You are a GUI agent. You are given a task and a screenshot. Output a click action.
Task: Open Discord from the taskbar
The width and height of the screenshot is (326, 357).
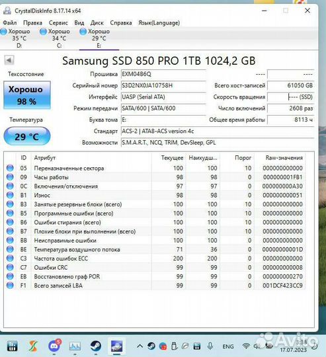click(x=54, y=346)
